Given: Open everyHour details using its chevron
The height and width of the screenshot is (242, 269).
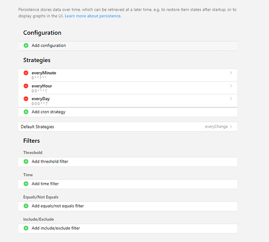Looking at the screenshot, I should click(x=231, y=86).
